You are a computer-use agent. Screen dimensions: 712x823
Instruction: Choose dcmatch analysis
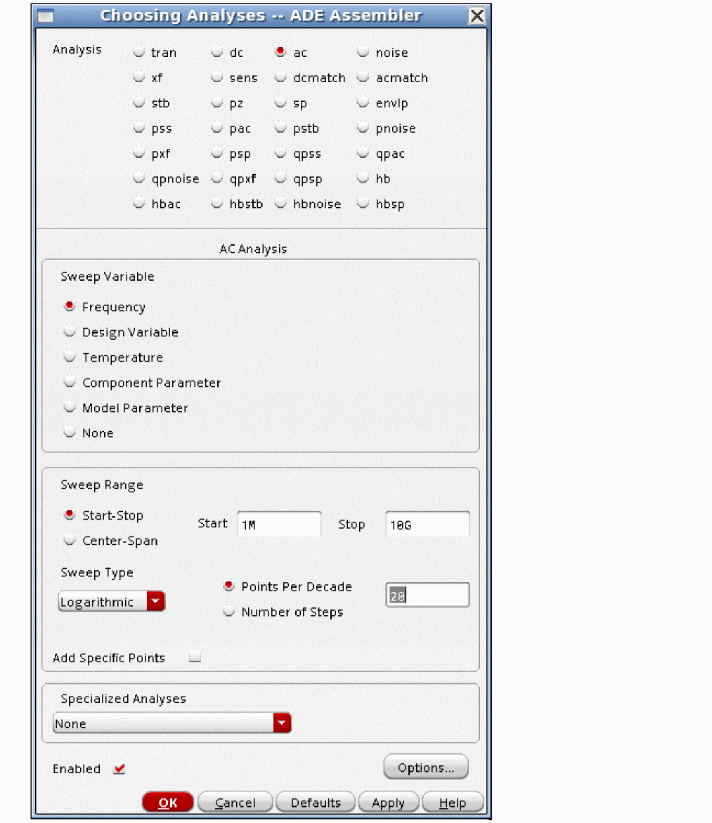(280, 77)
